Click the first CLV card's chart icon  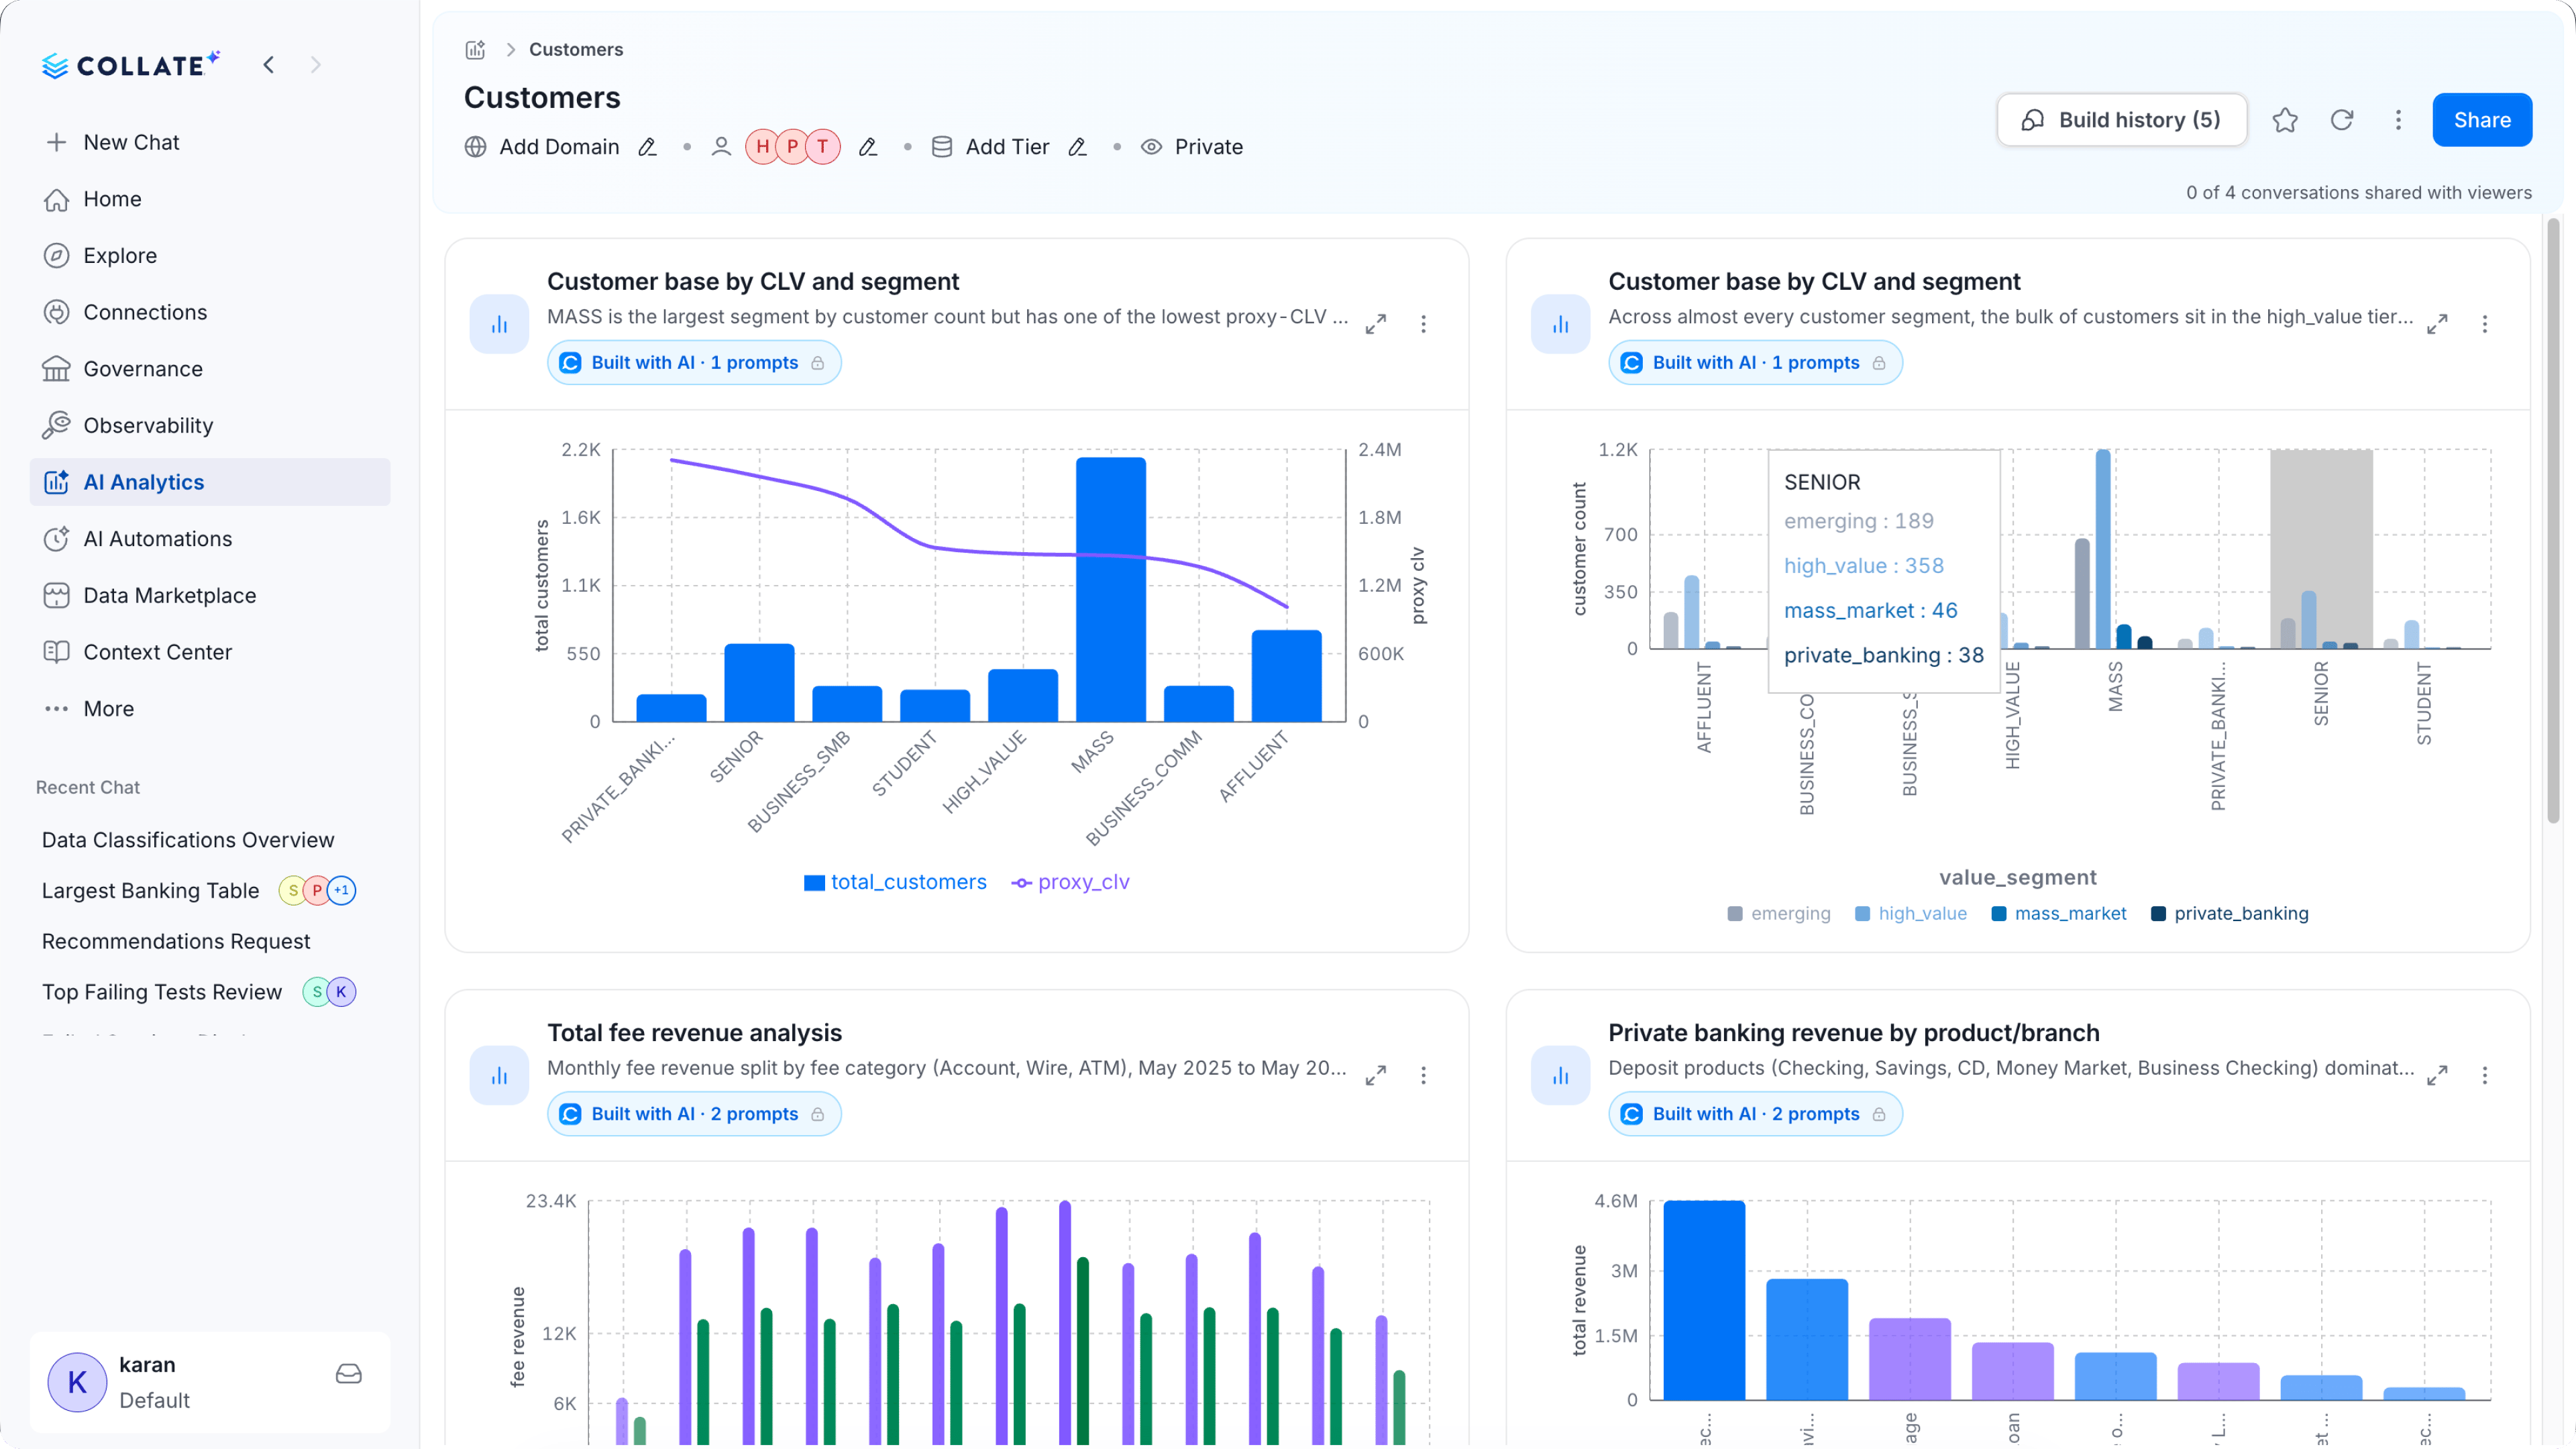click(499, 324)
